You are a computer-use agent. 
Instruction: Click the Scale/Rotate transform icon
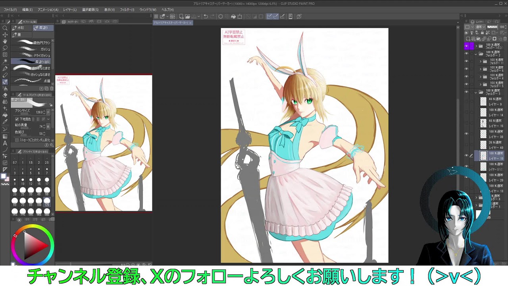click(x=240, y=16)
